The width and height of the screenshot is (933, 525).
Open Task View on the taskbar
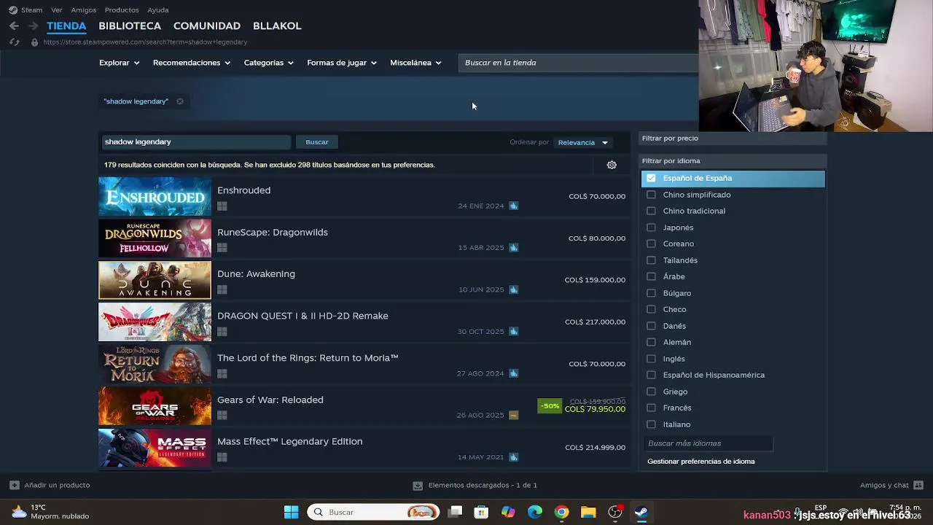tap(455, 512)
